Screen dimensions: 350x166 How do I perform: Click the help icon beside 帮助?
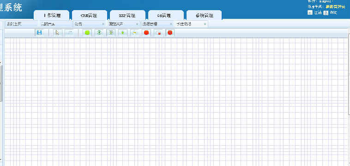point(326,13)
